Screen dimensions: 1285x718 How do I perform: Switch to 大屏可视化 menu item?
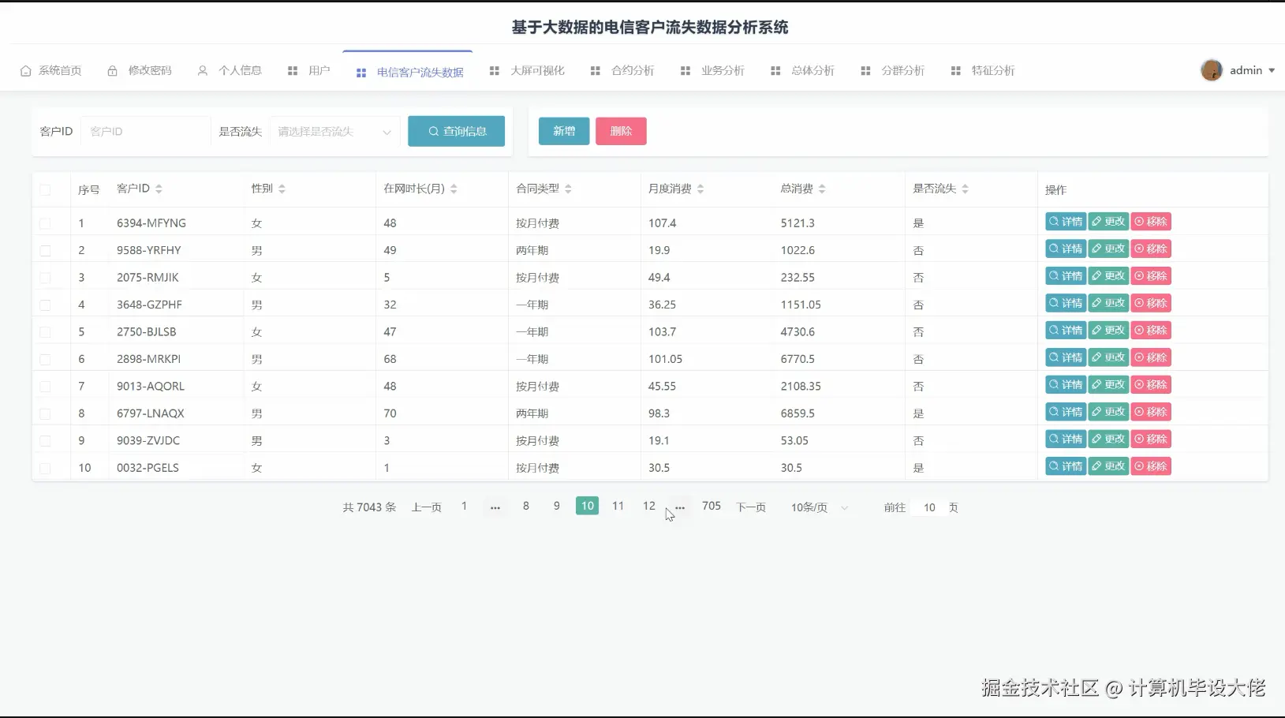point(536,70)
